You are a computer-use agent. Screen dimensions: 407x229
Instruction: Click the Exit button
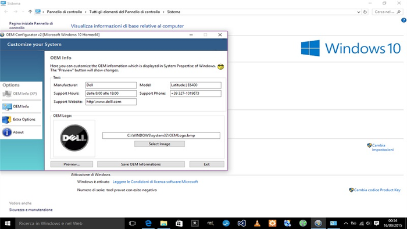point(206,164)
